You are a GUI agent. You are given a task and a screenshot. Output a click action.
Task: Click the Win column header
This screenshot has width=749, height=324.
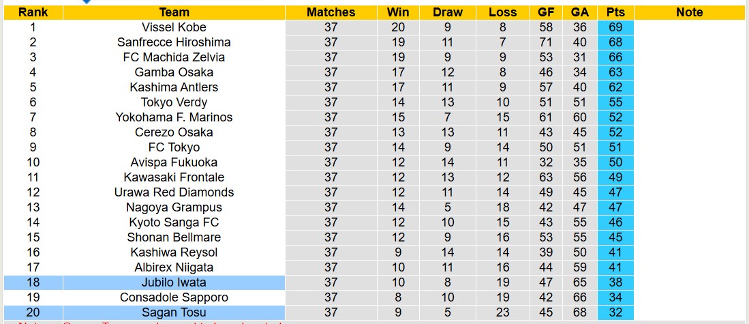tap(398, 12)
